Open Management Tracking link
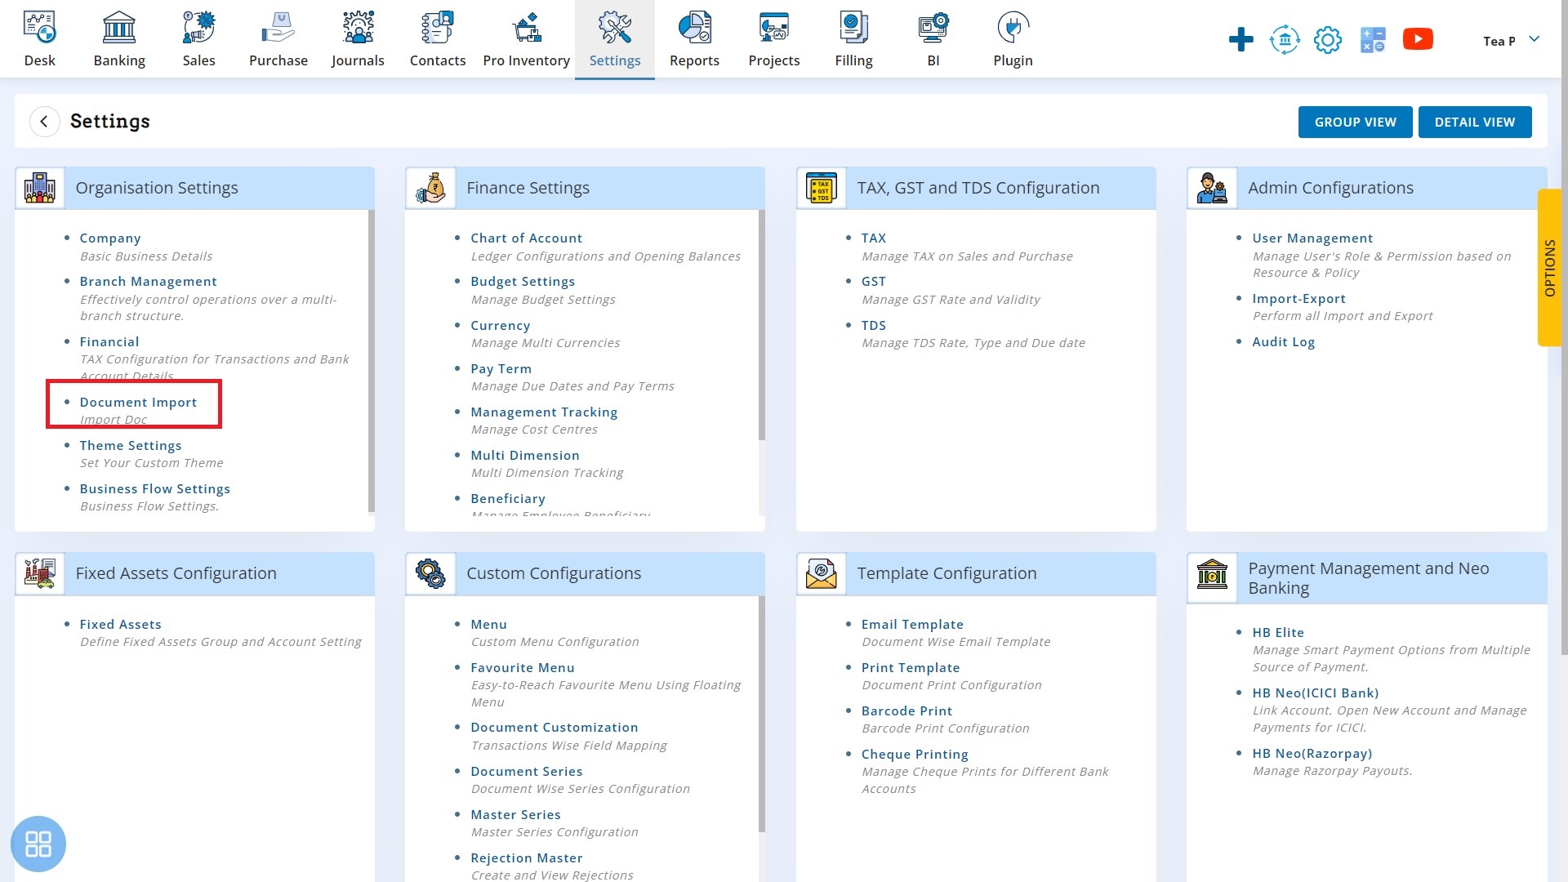Screen dimensions: 1568x882 click(544, 412)
